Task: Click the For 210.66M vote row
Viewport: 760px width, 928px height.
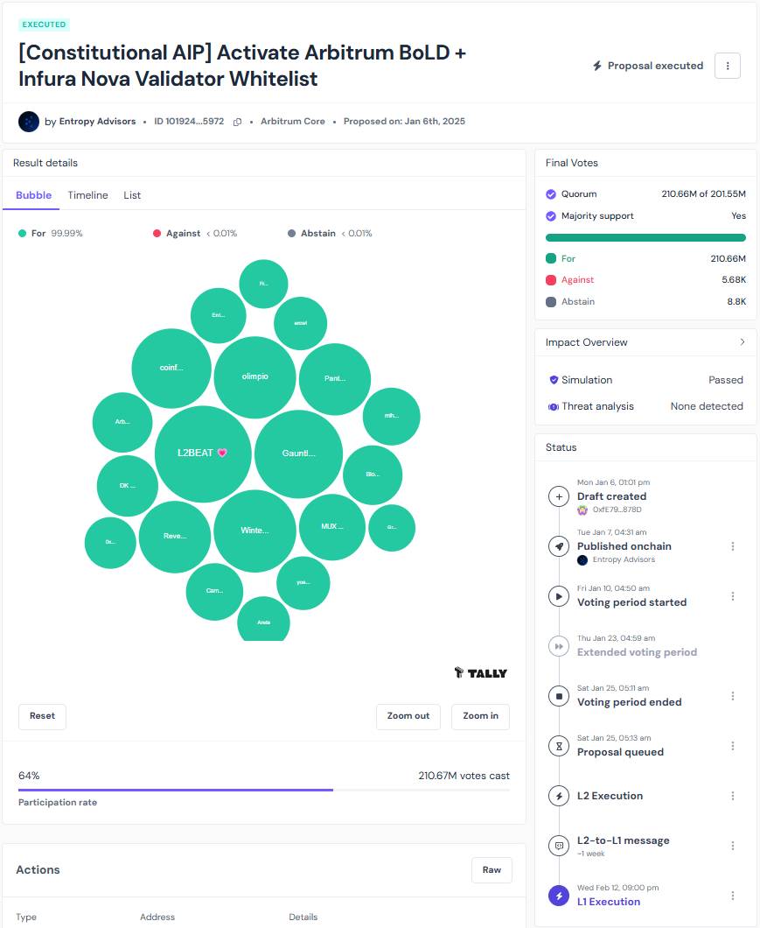Action: coord(645,258)
